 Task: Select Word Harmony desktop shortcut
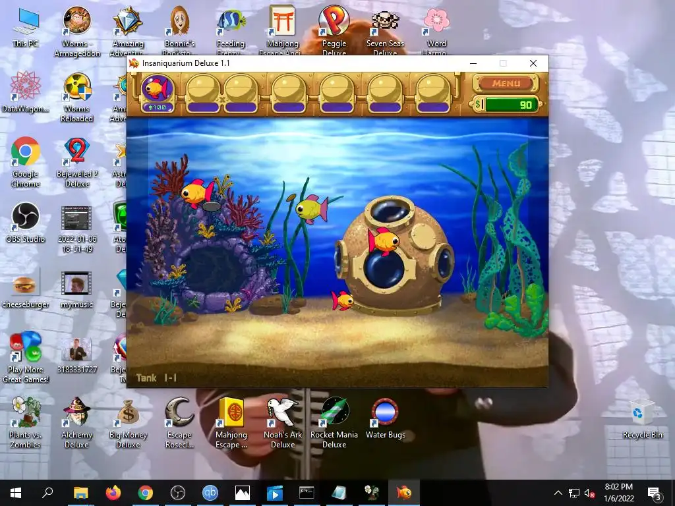click(x=436, y=32)
